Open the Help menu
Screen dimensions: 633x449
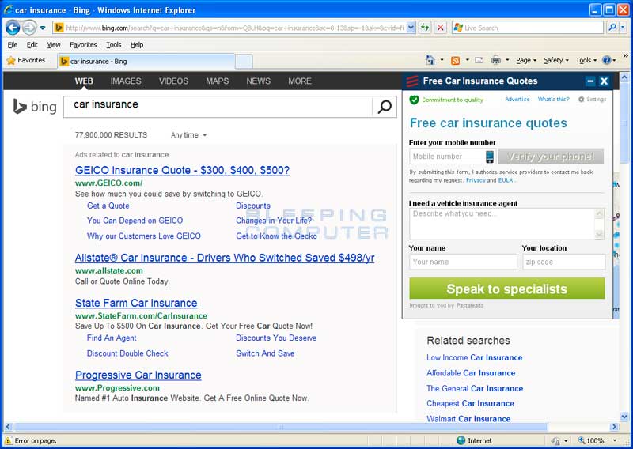(x=137, y=45)
